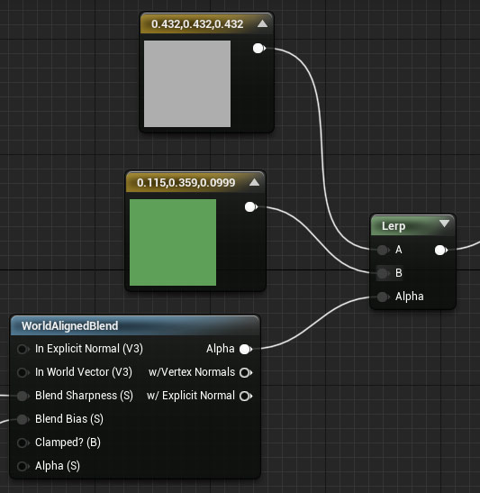Collapse the 0.115,0.359,0.0999 node preview
Image resolution: width=480 pixels, height=493 pixels.
coord(255,182)
